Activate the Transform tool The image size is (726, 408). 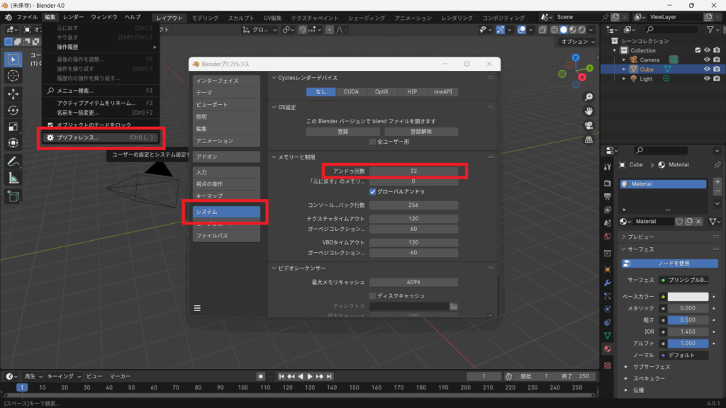pos(13,142)
